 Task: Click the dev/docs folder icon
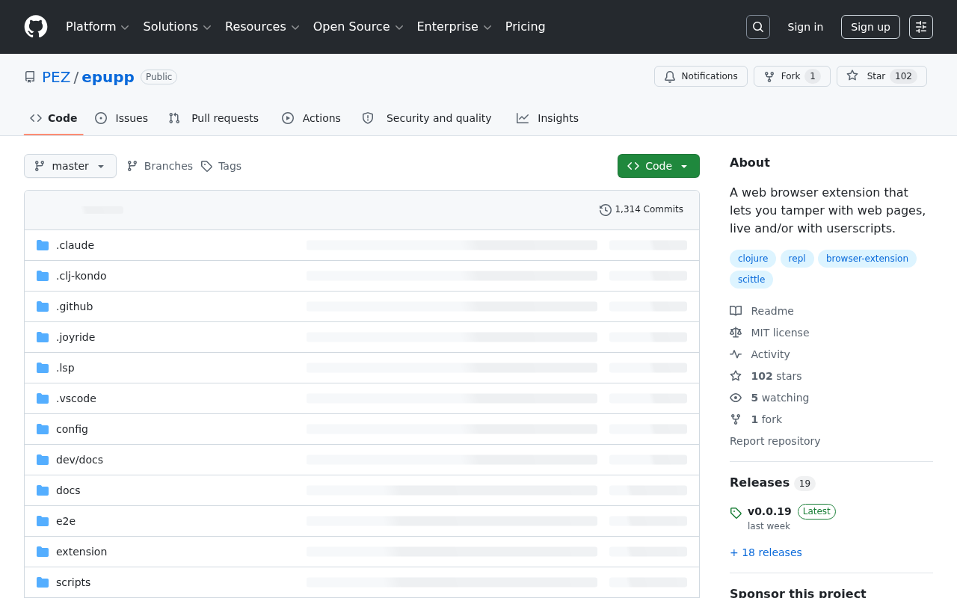43,460
